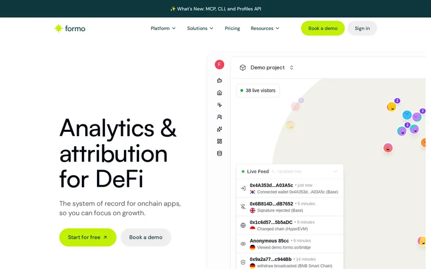This screenshot has height=269, width=431.
Task: Open the database icon in sidebar
Action: tap(219, 153)
